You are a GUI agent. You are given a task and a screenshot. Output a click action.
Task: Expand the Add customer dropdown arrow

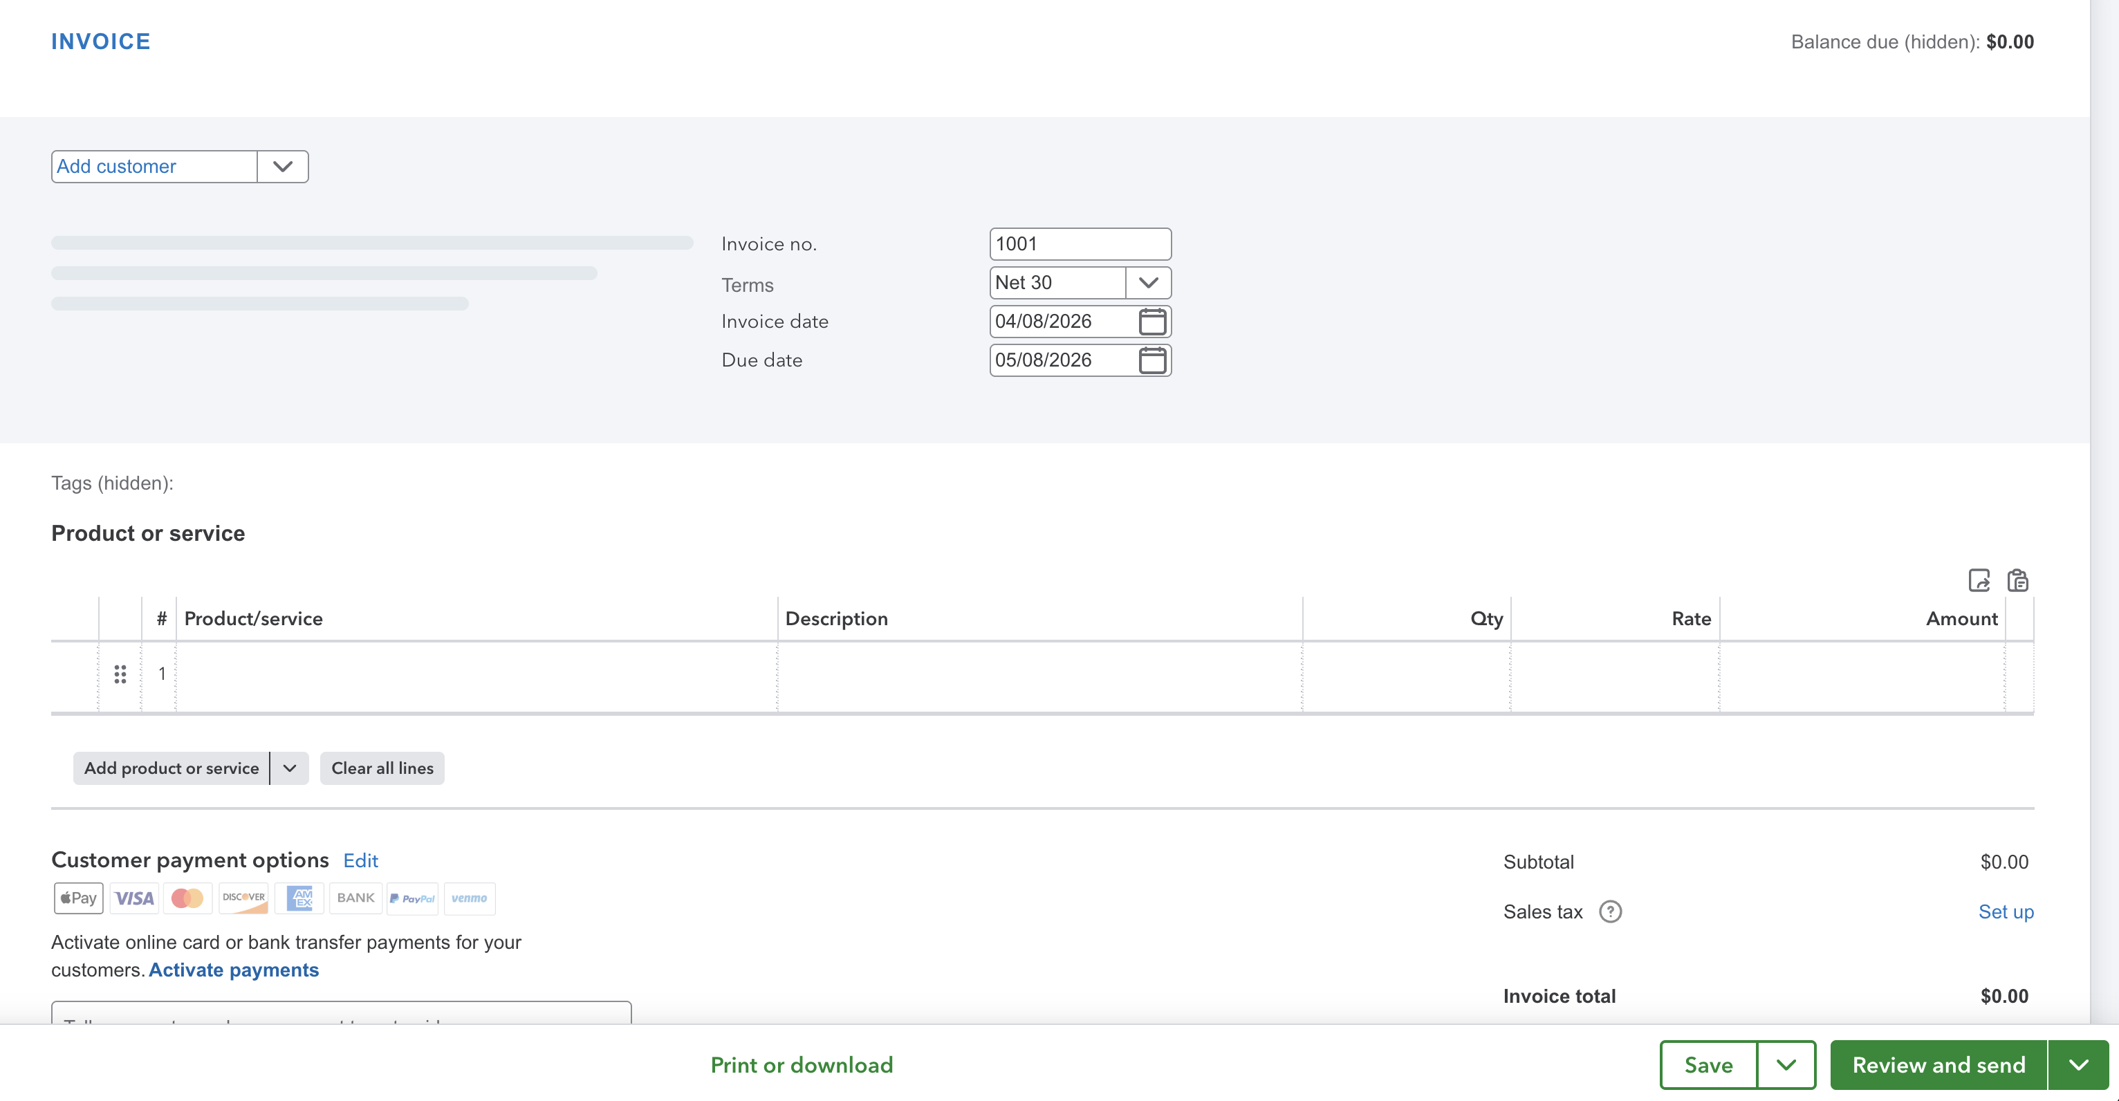pos(282,166)
